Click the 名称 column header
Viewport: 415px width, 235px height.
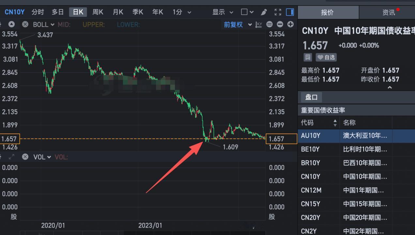click(349, 123)
